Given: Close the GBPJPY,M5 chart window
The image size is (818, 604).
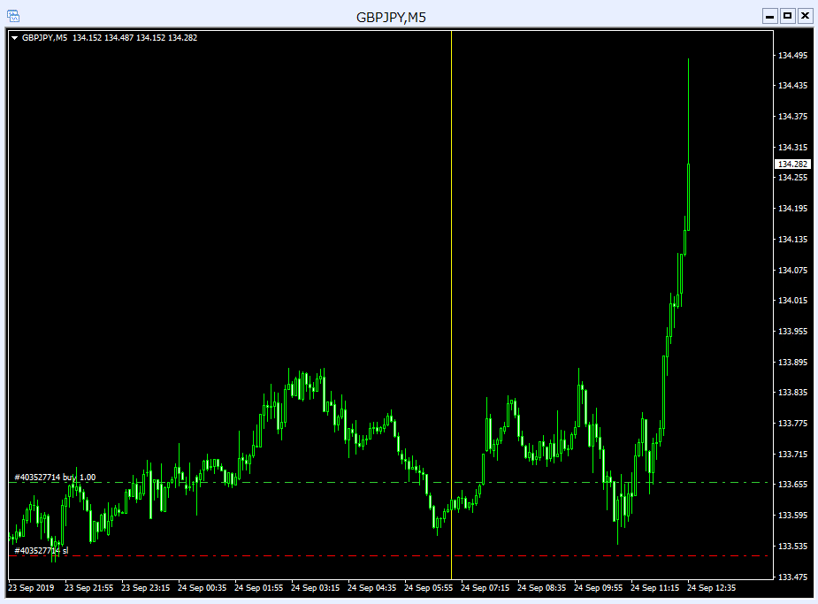Looking at the screenshot, I should point(805,16).
